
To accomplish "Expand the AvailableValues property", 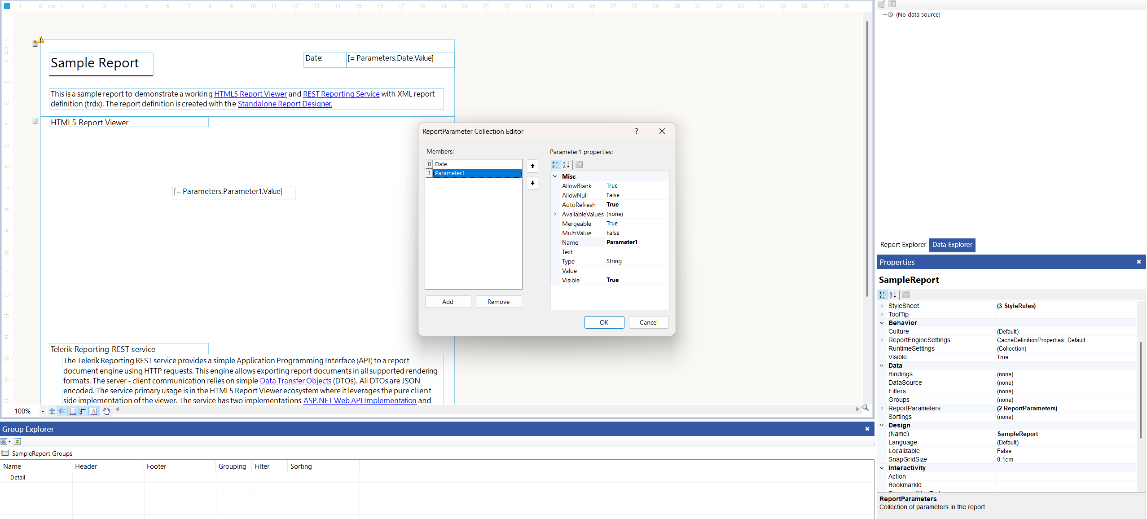I will [x=555, y=214].
